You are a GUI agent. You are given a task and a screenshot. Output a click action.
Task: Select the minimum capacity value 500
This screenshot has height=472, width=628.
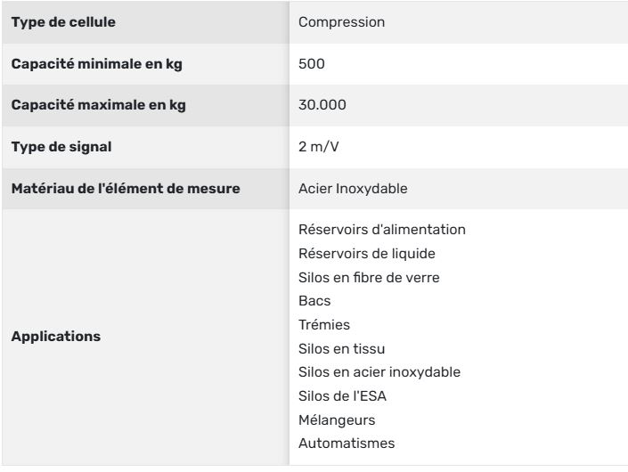click(312, 63)
